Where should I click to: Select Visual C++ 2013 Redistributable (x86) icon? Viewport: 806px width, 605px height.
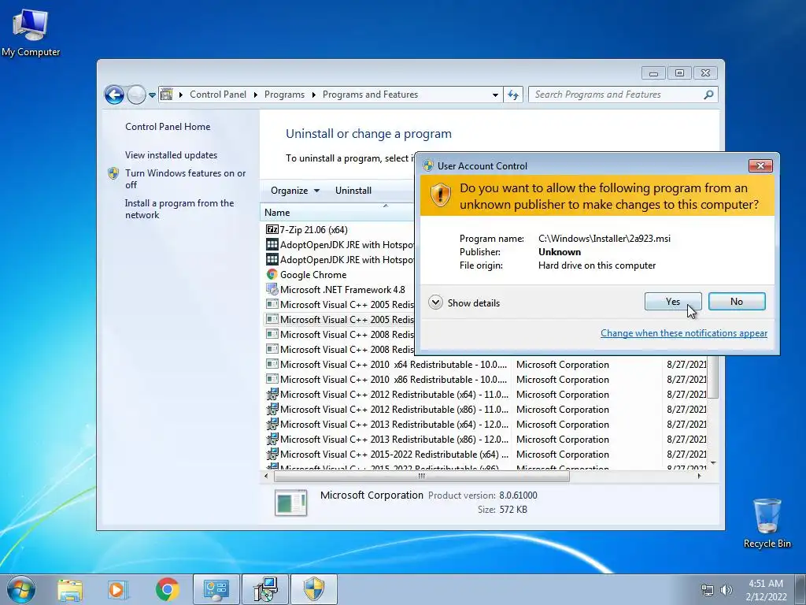click(x=272, y=439)
